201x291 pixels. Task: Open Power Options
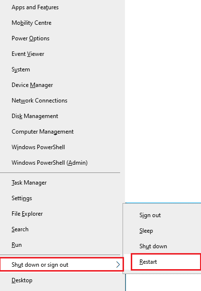tap(62, 38)
